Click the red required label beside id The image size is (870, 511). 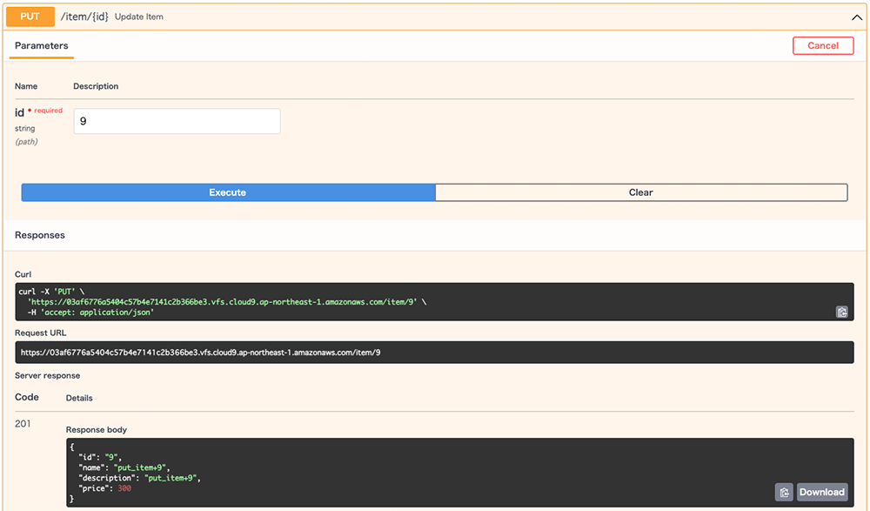49,111
